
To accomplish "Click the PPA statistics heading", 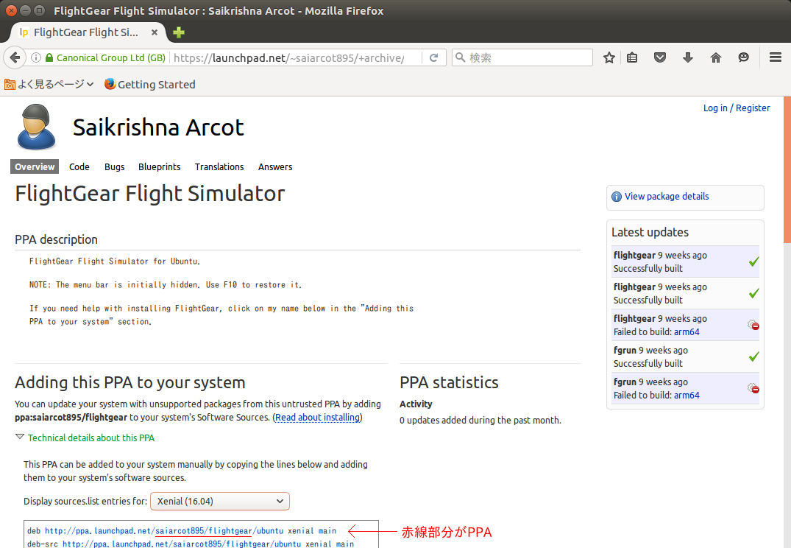I will (449, 382).
